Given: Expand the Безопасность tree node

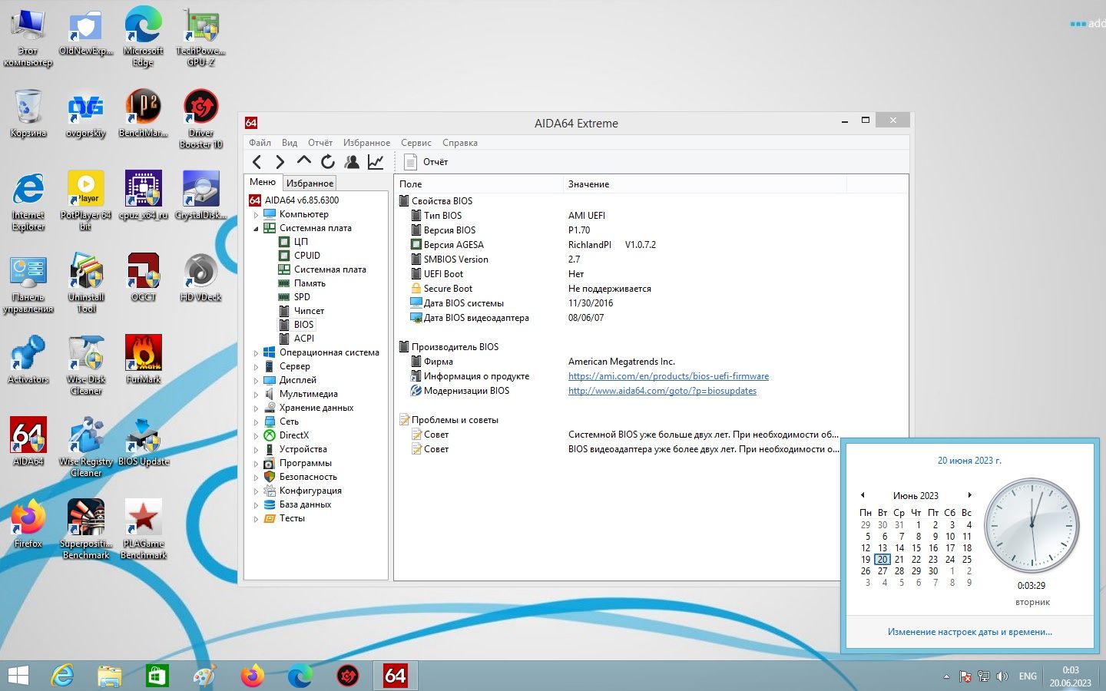Looking at the screenshot, I should pyautogui.click(x=257, y=478).
